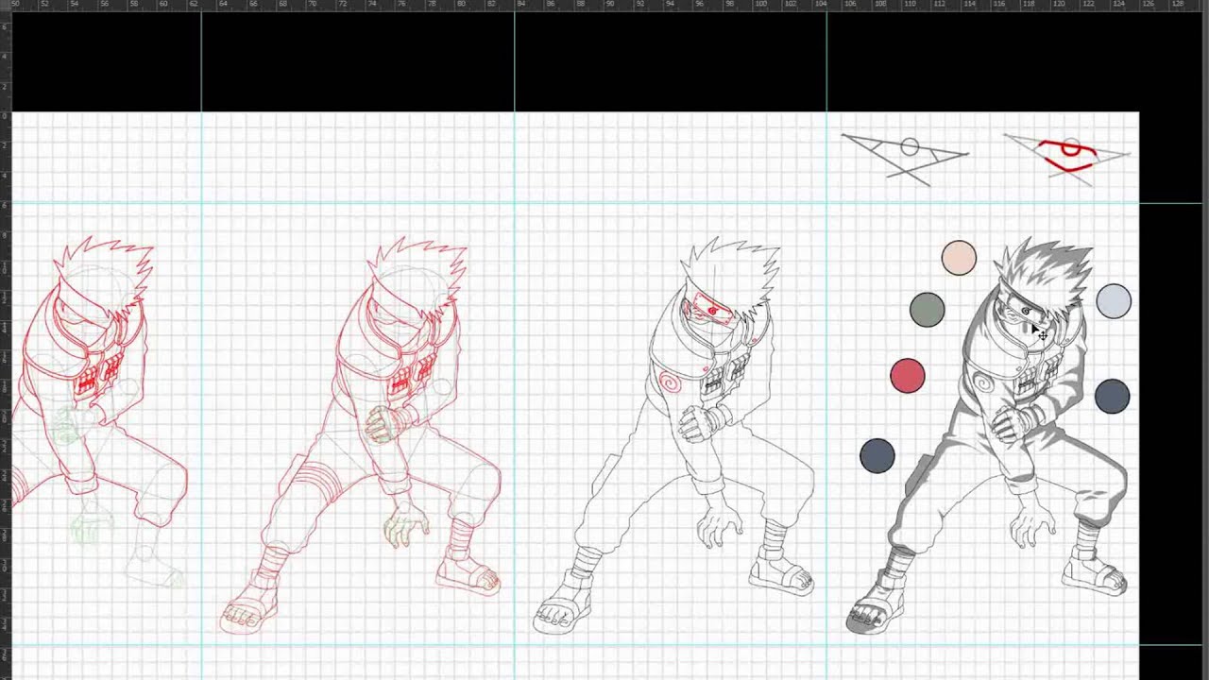Click the shaded grayscale ninja figure
The width and height of the screenshot is (1209, 680).
[987, 435]
